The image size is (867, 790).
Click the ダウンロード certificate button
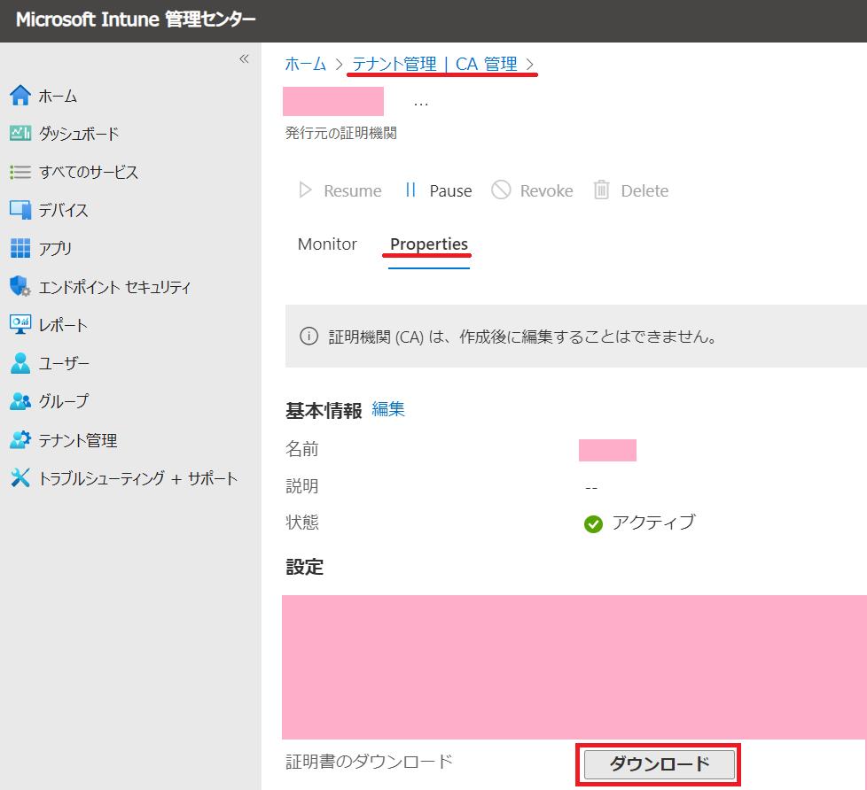tap(659, 764)
